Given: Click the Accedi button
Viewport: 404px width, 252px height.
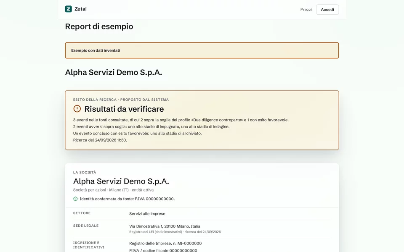Looking at the screenshot, I should (x=327, y=10).
